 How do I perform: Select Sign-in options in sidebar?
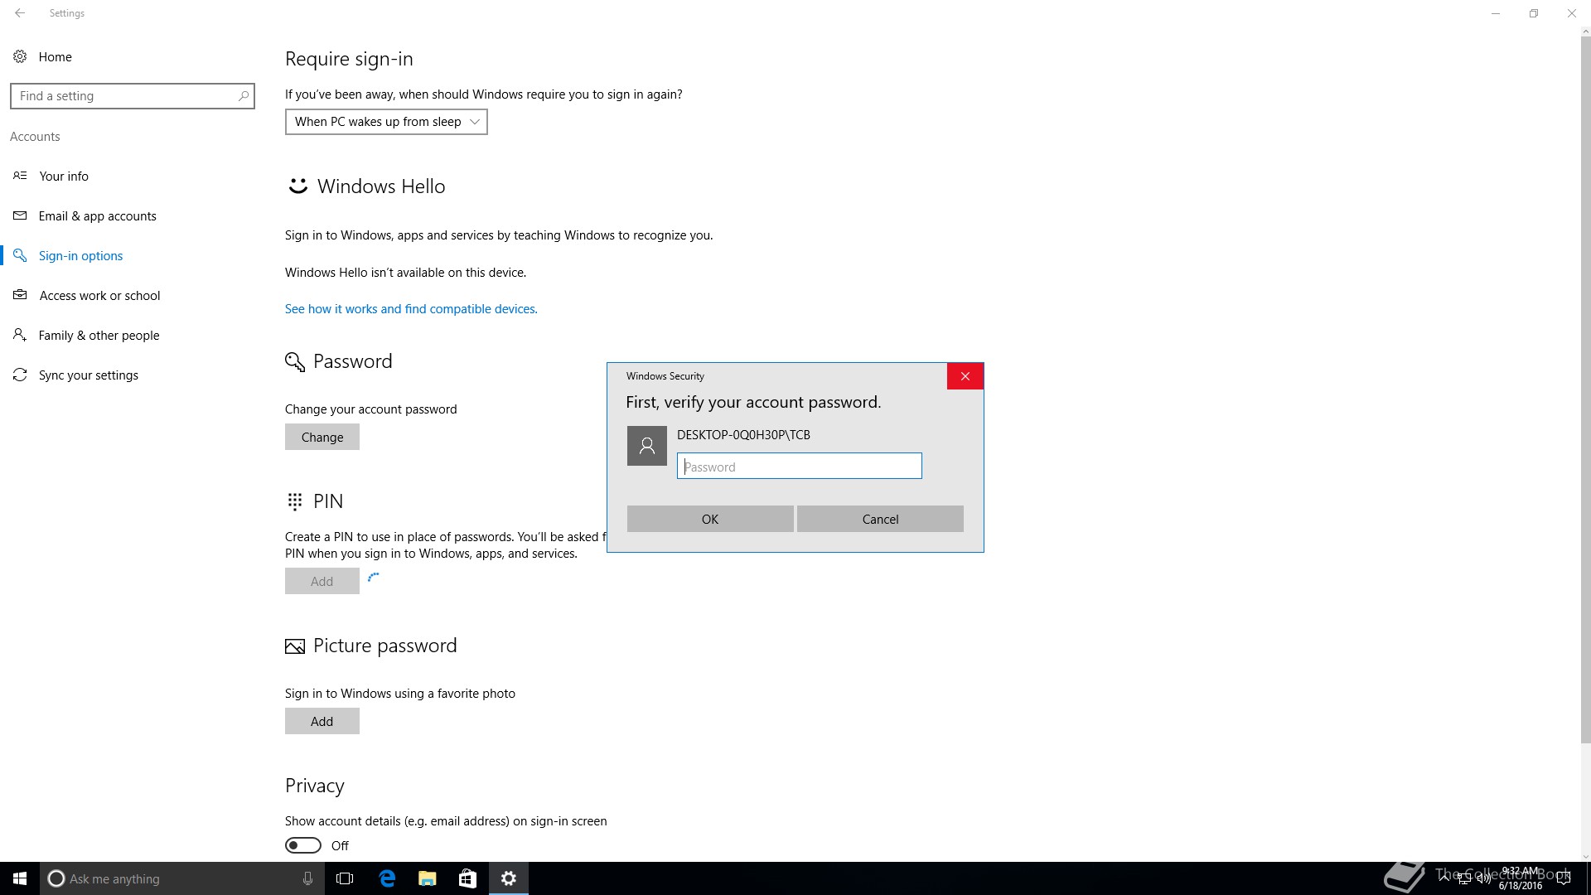(80, 255)
